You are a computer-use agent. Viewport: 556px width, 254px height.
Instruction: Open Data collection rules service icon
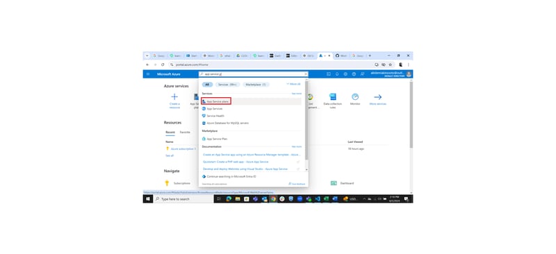(333, 96)
